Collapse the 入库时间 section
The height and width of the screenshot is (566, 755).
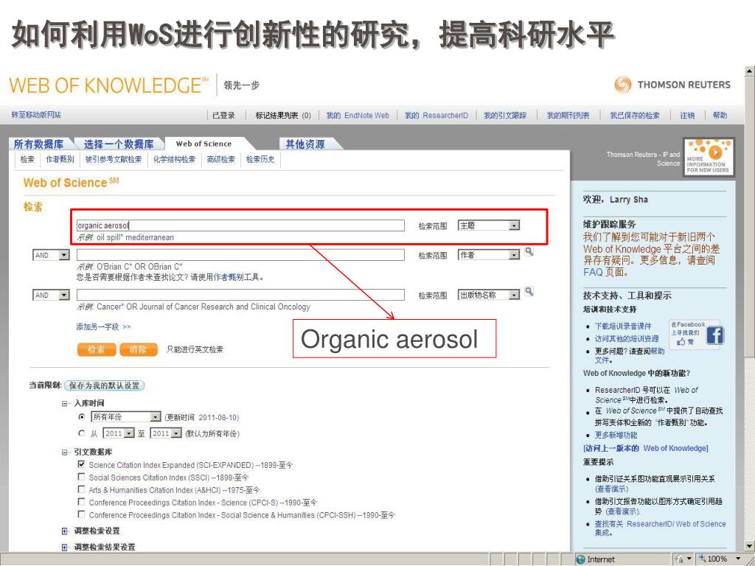pos(65,403)
